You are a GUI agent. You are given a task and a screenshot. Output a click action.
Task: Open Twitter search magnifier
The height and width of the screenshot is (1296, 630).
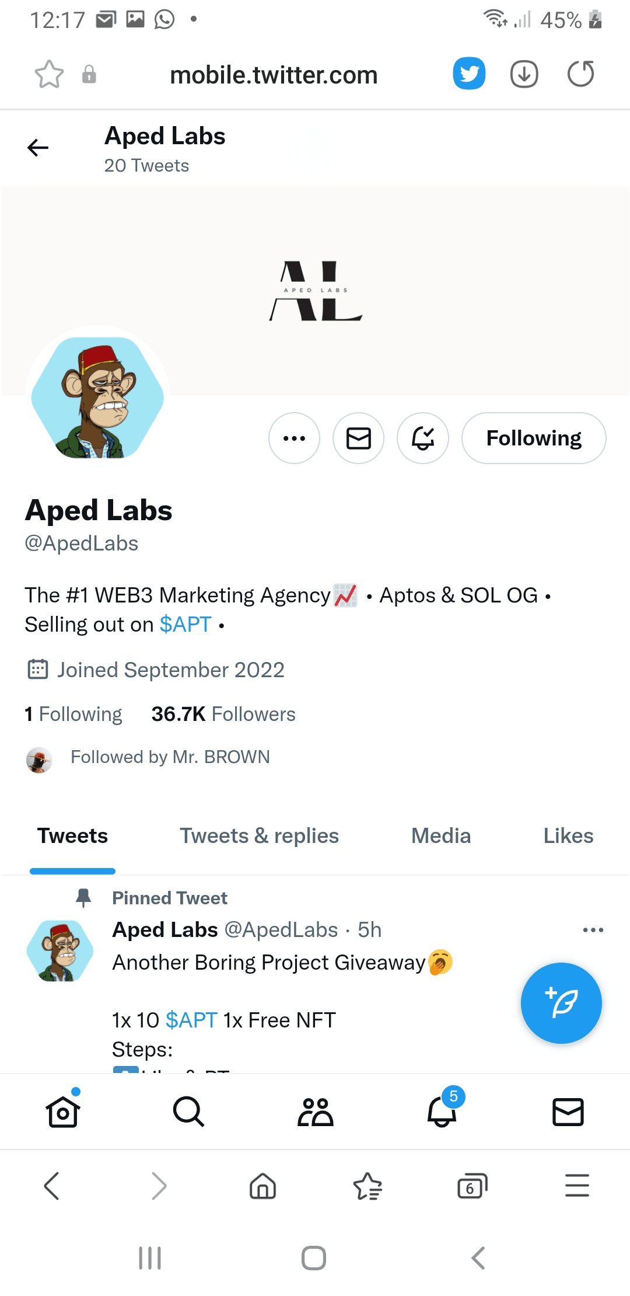(x=188, y=1111)
